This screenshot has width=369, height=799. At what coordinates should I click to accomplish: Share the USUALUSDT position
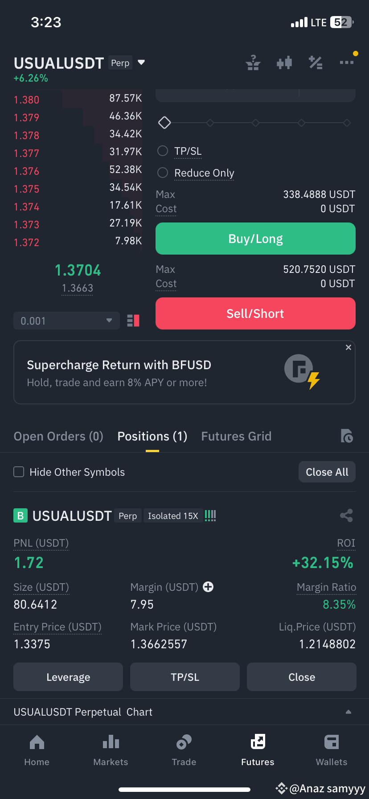[346, 515]
